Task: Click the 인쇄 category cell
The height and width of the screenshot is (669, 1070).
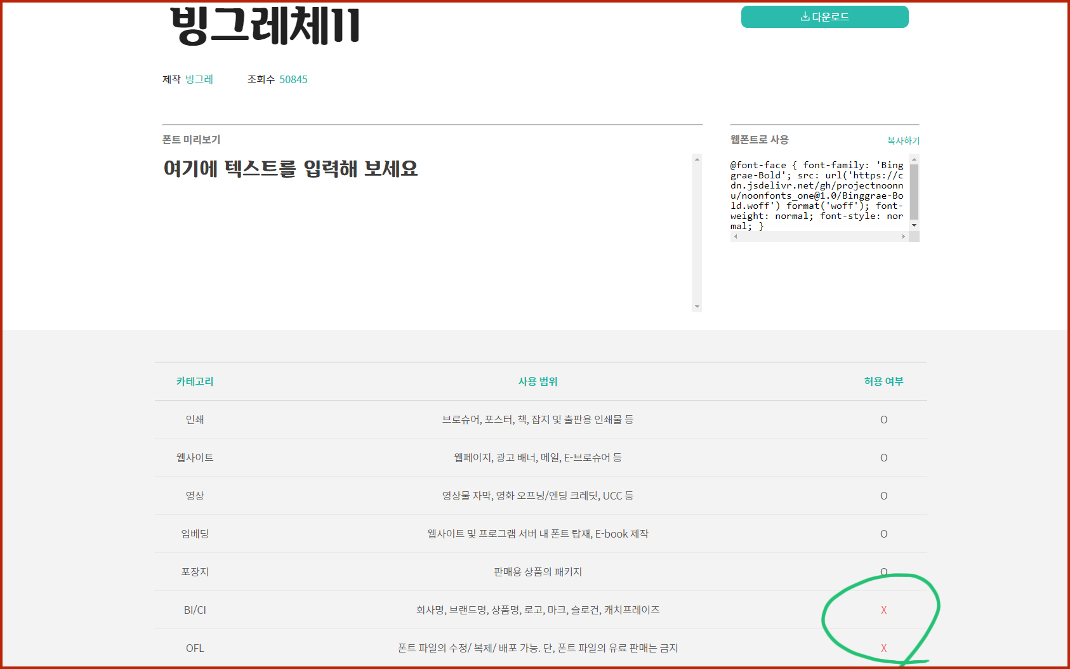Action: pyautogui.click(x=195, y=420)
